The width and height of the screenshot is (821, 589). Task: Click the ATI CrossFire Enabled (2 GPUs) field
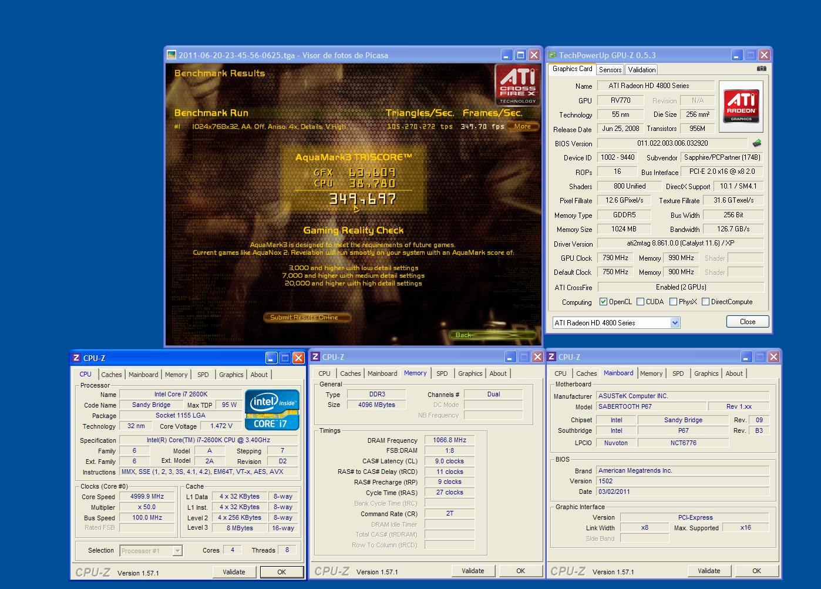pyautogui.click(x=680, y=287)
